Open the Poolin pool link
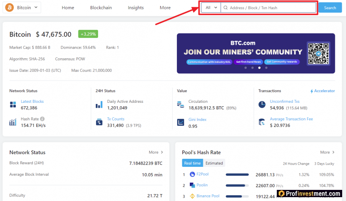Image resolution: width=346 pixels, height=201 pixels. (202, 185)
